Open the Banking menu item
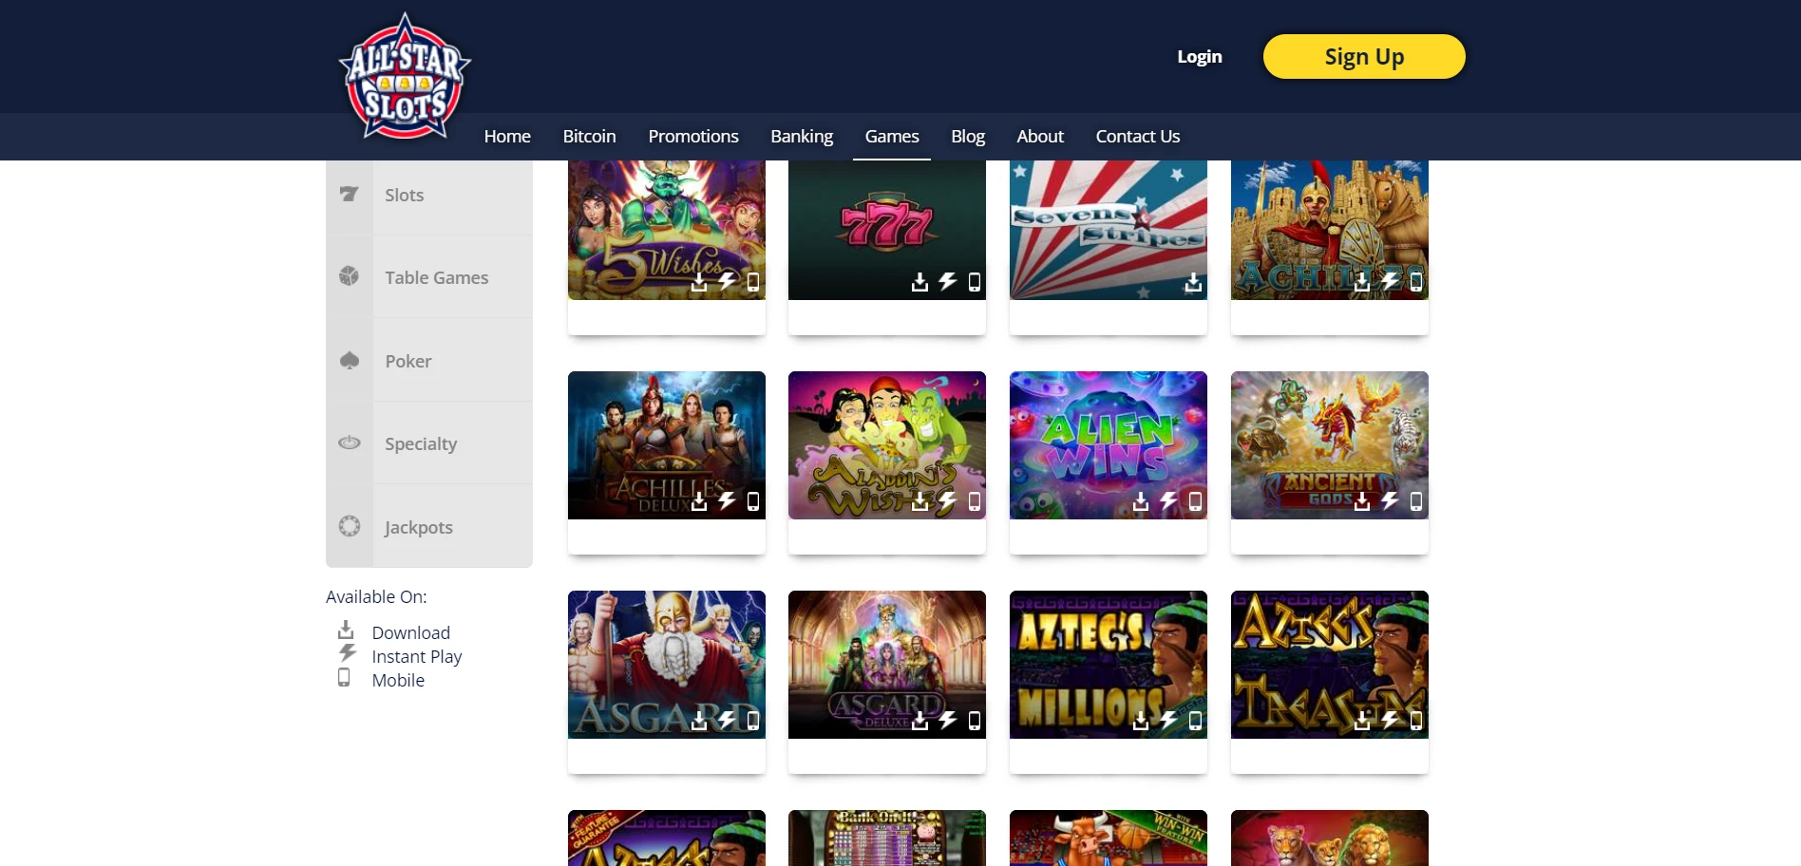1801x866 pixels. pos(802,137)
